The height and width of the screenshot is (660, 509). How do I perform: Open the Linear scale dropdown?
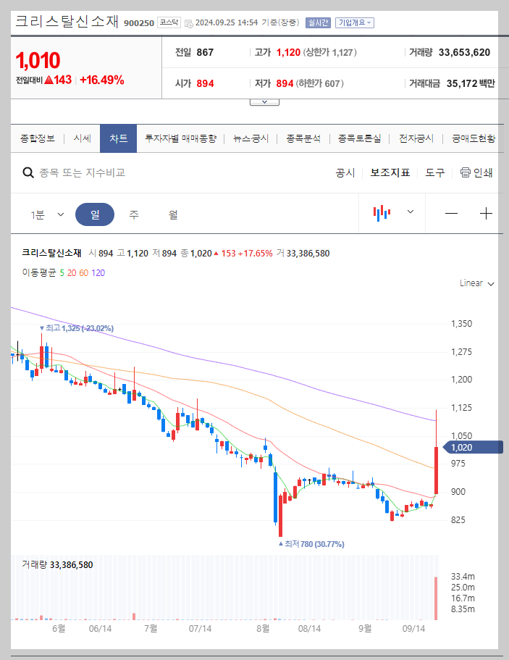(x=476, y=283)
